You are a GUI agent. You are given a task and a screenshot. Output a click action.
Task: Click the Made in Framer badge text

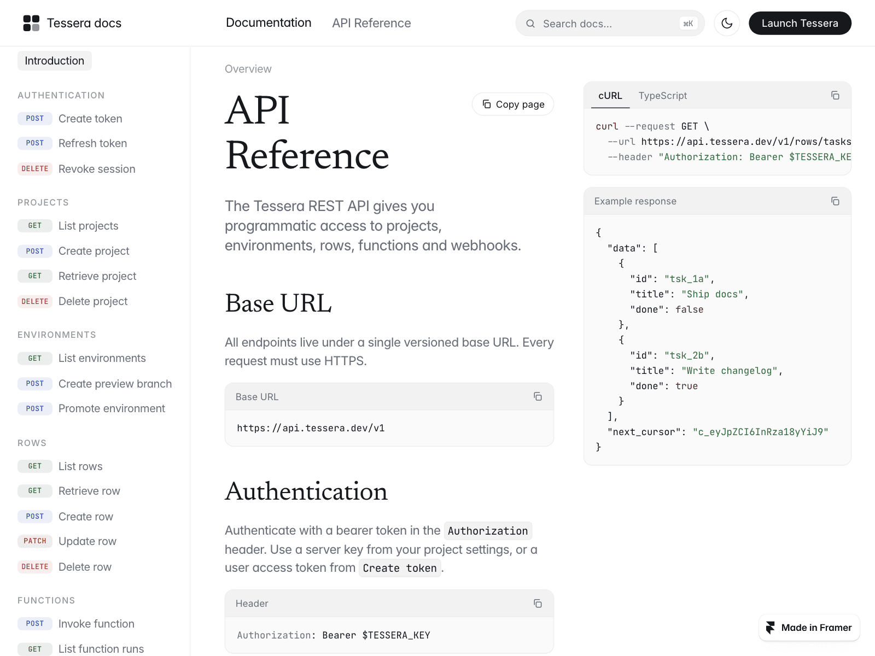(x=816, y=628)
